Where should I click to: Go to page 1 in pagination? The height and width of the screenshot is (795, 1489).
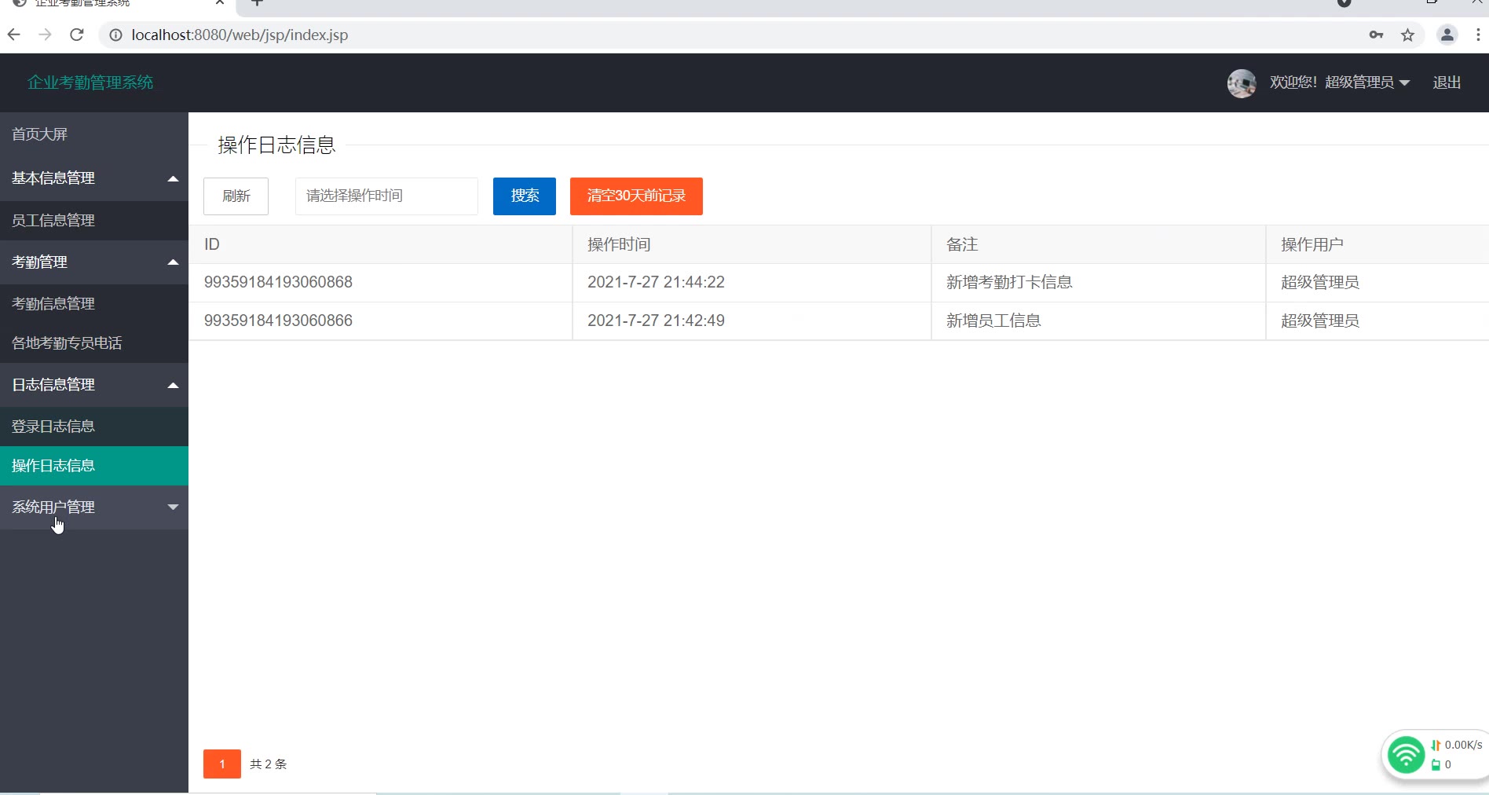(x=222, y=764)
